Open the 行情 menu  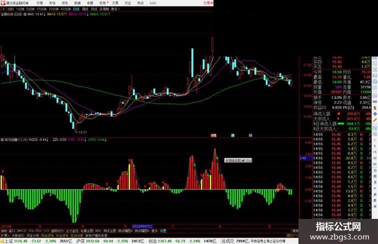[40, 3]
